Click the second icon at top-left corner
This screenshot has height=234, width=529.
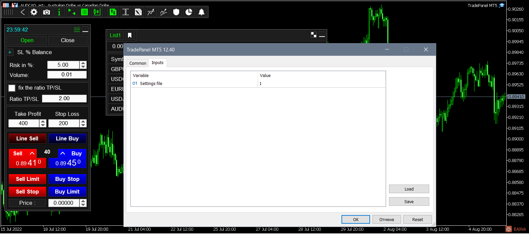point(15,5)
